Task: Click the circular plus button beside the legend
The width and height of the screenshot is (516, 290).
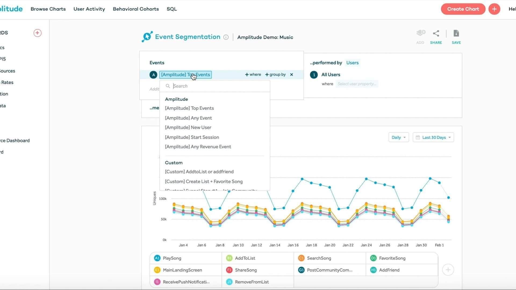Action: 448,270
